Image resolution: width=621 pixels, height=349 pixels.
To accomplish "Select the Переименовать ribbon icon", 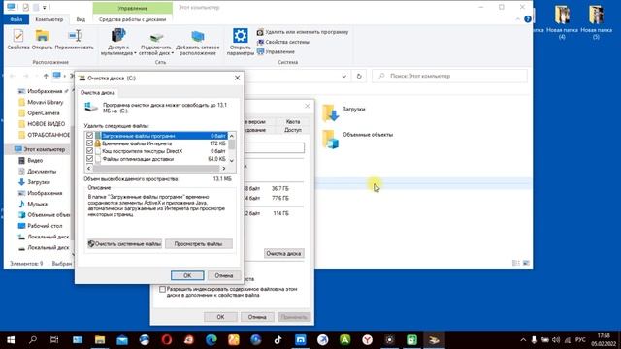I will click(75, 40).
